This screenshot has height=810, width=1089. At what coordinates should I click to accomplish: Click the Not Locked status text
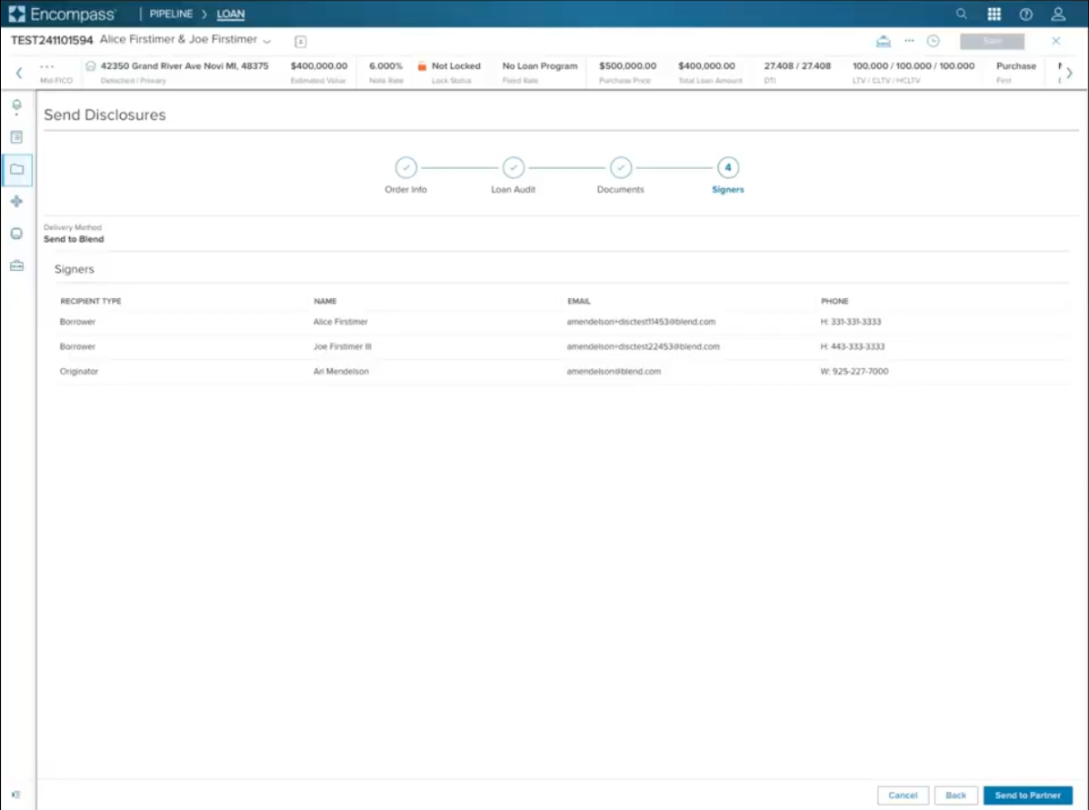tap(456, 66)
